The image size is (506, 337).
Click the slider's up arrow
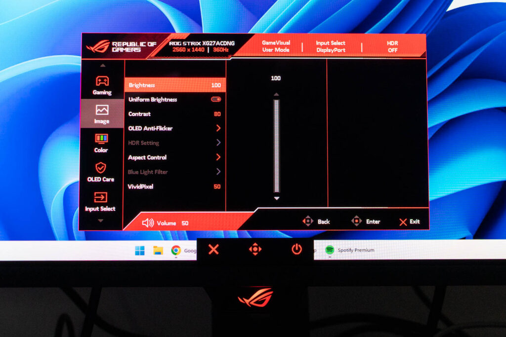tap(276, 94)
